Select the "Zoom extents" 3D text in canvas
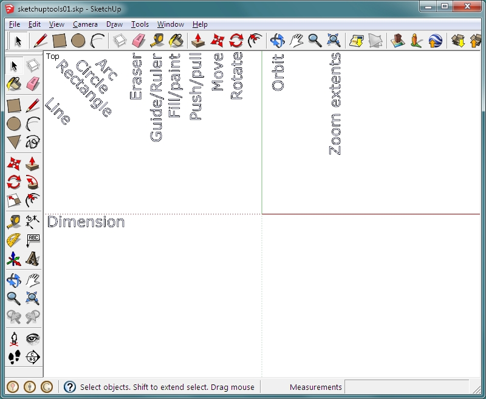The width and height of the screenshot is (486, 399). 335,104
